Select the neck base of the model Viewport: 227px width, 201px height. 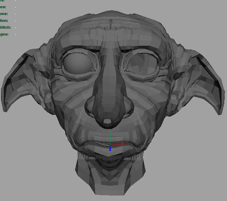point(109,184)
